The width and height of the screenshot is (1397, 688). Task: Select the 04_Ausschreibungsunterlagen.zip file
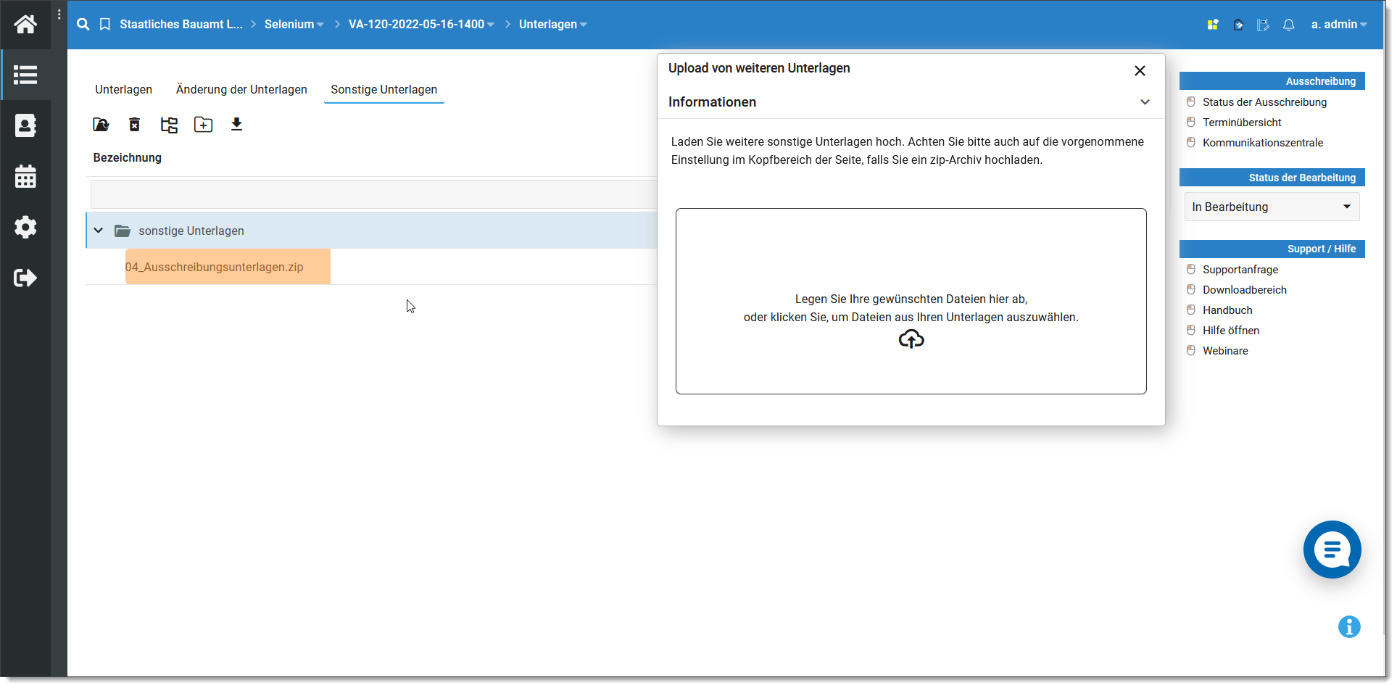215,267
